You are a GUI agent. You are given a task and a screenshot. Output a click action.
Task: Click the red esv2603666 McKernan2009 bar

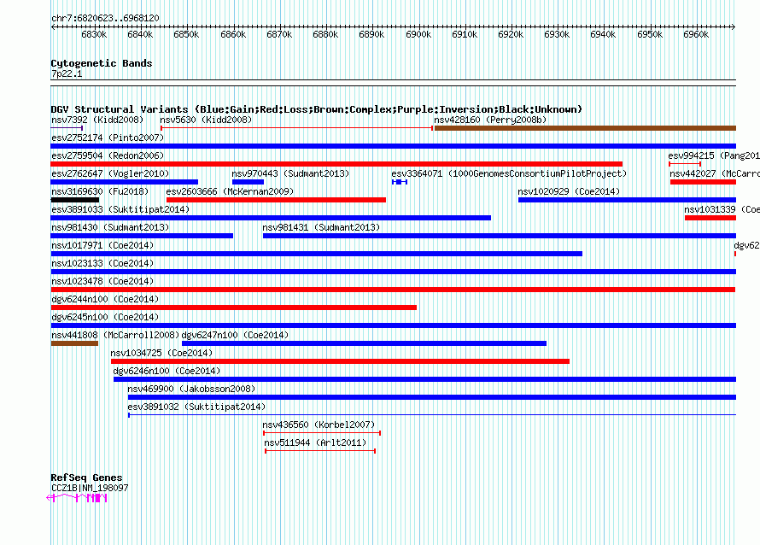(x=276, y=200)
